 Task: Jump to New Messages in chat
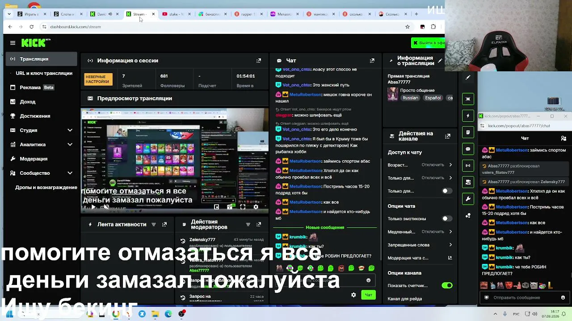pyautogui.click(x=325, y=227)
